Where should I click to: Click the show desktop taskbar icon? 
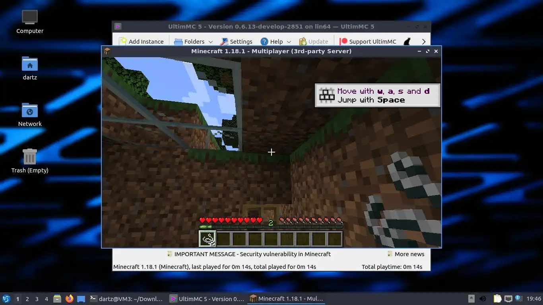[81, 299]
